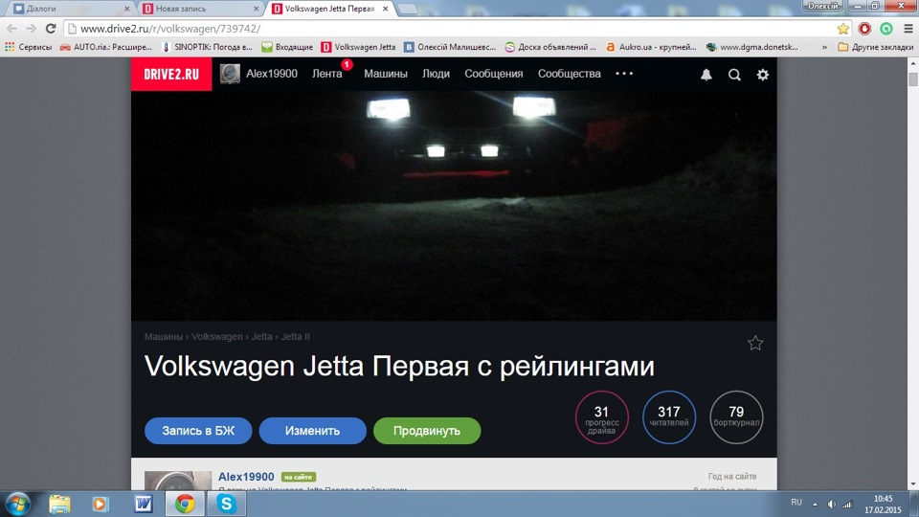Go back with the browser back arrow
Image resolution: width=919 pixels, height=517 pixels.
click(x=11, y=29)
